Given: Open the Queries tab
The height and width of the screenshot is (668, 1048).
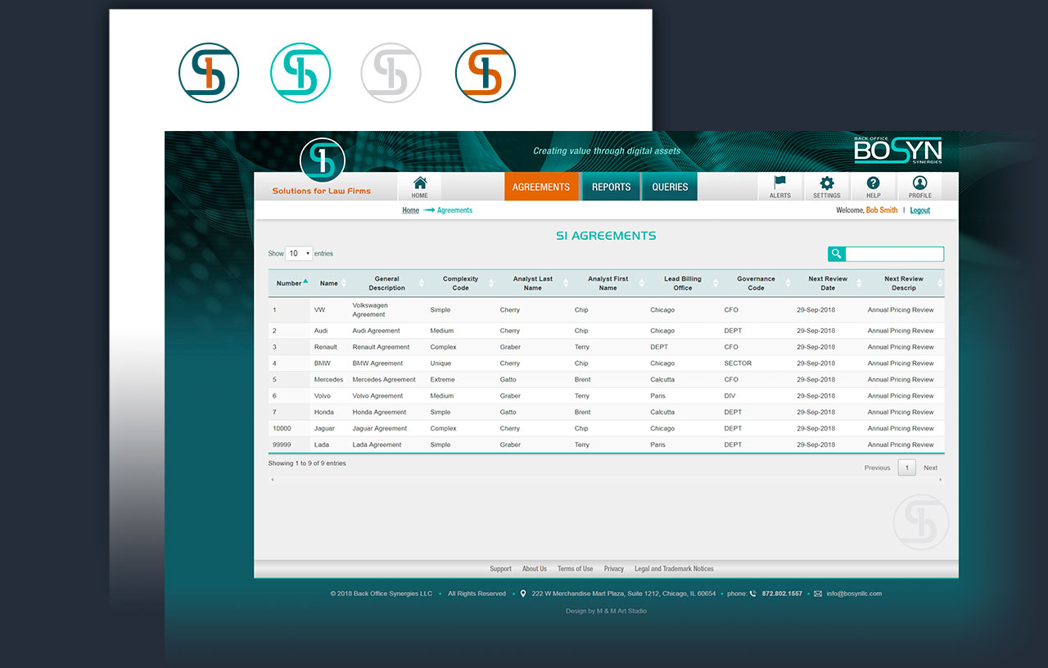Looking at the screenshot, I should (x=670, y=187).
